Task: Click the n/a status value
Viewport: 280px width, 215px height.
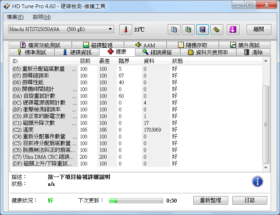Action: [51, 184]
